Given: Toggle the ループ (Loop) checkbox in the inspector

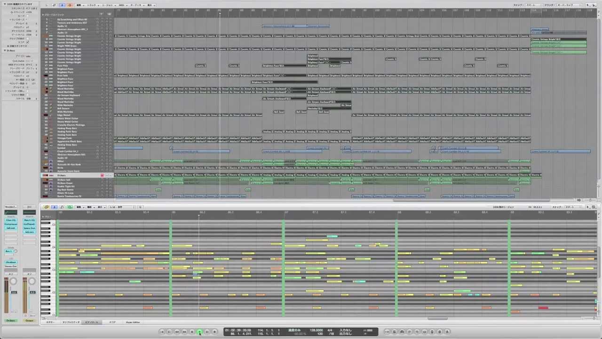Looking at the screenshot, I should coord(27,16).
